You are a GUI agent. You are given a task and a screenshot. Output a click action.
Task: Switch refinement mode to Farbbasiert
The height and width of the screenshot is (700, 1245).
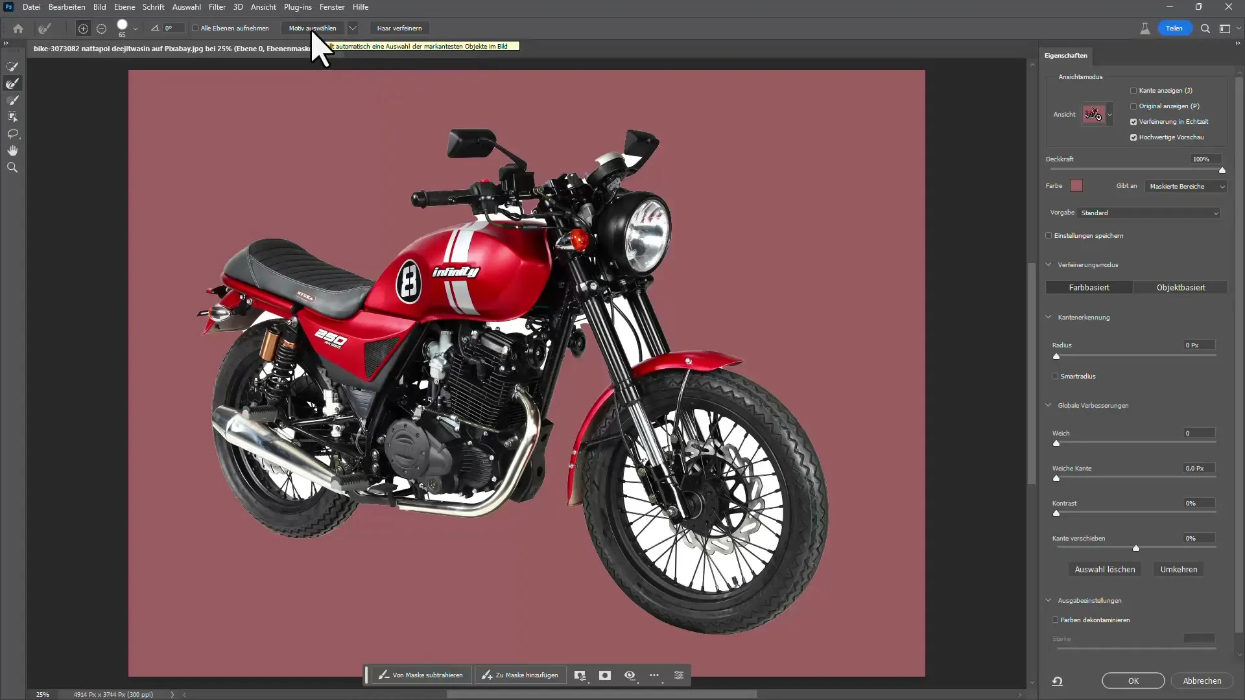pos(1089,288)
